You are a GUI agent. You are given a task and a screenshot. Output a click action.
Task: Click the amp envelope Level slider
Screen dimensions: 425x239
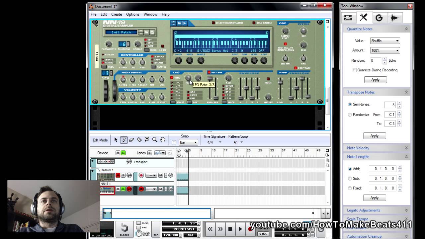281,83
